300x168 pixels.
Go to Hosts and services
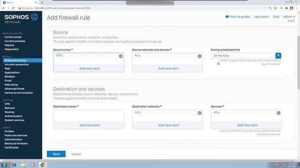tap(16, 135)
